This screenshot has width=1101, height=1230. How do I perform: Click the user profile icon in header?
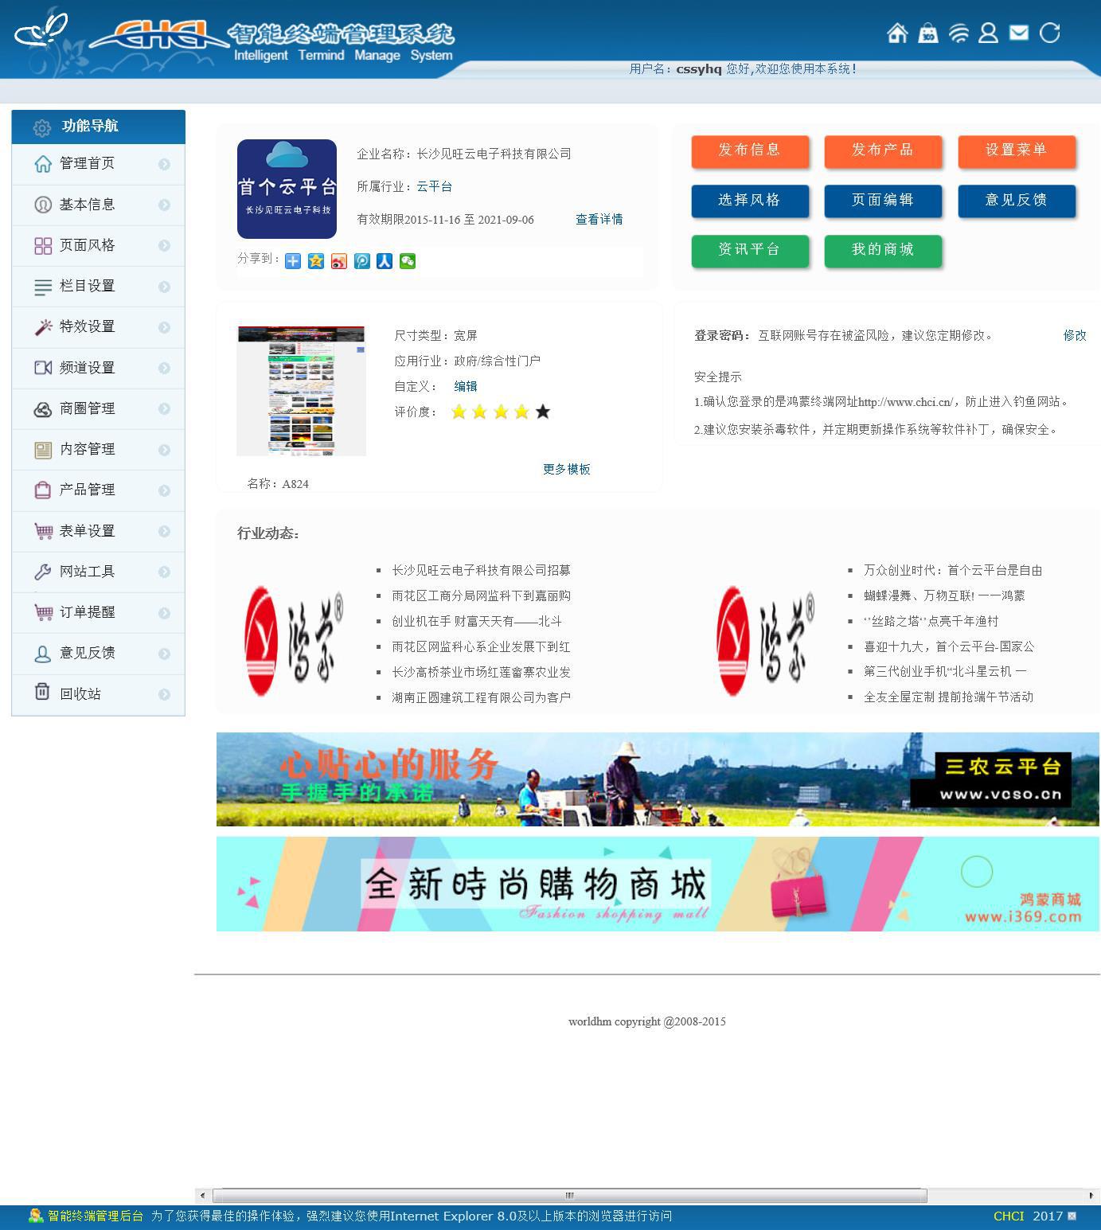[988, 33]
